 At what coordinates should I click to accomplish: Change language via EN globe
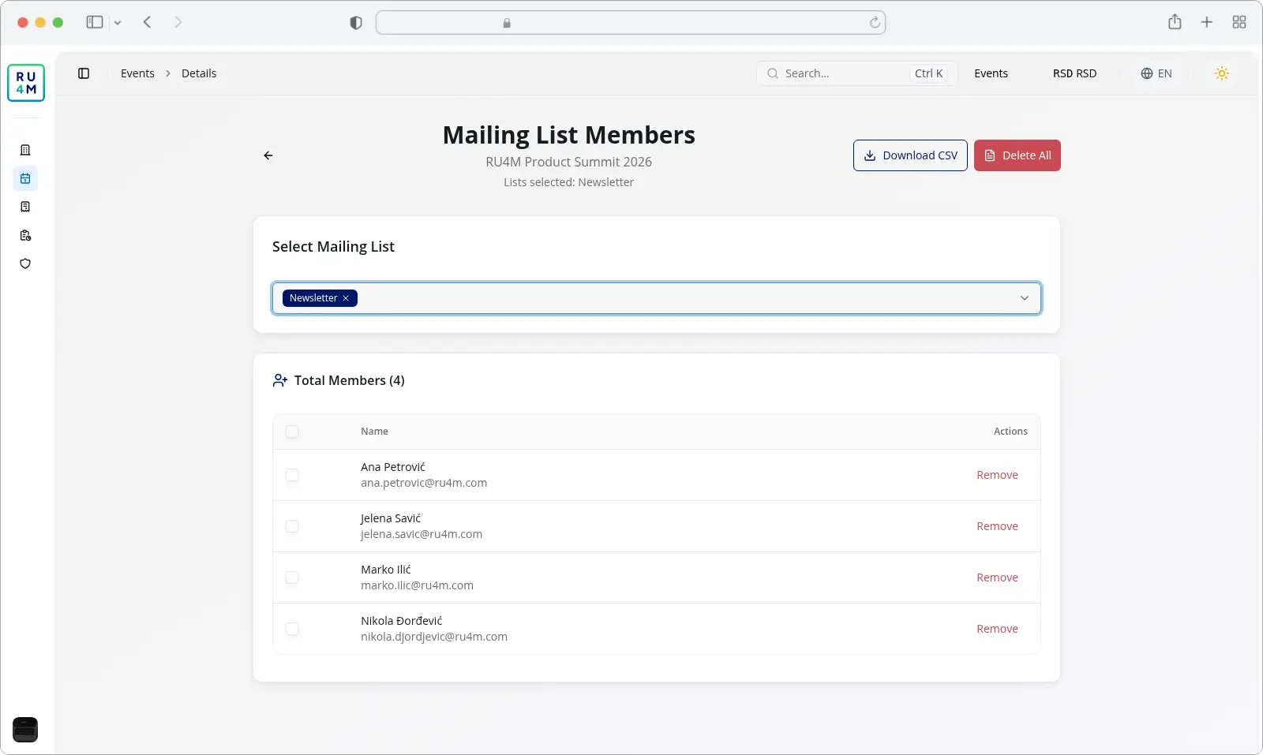coord(1156,73)
